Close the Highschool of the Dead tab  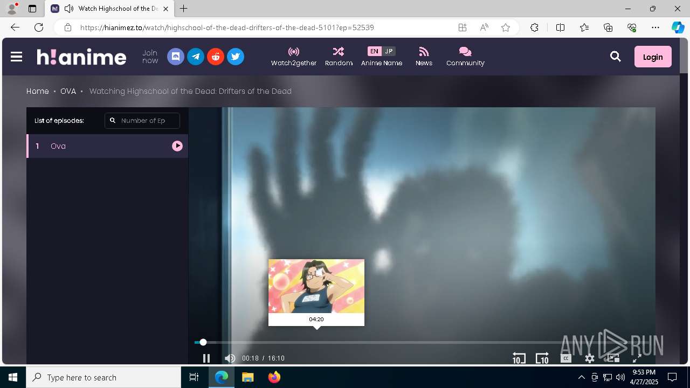click(x=166, y=9)
